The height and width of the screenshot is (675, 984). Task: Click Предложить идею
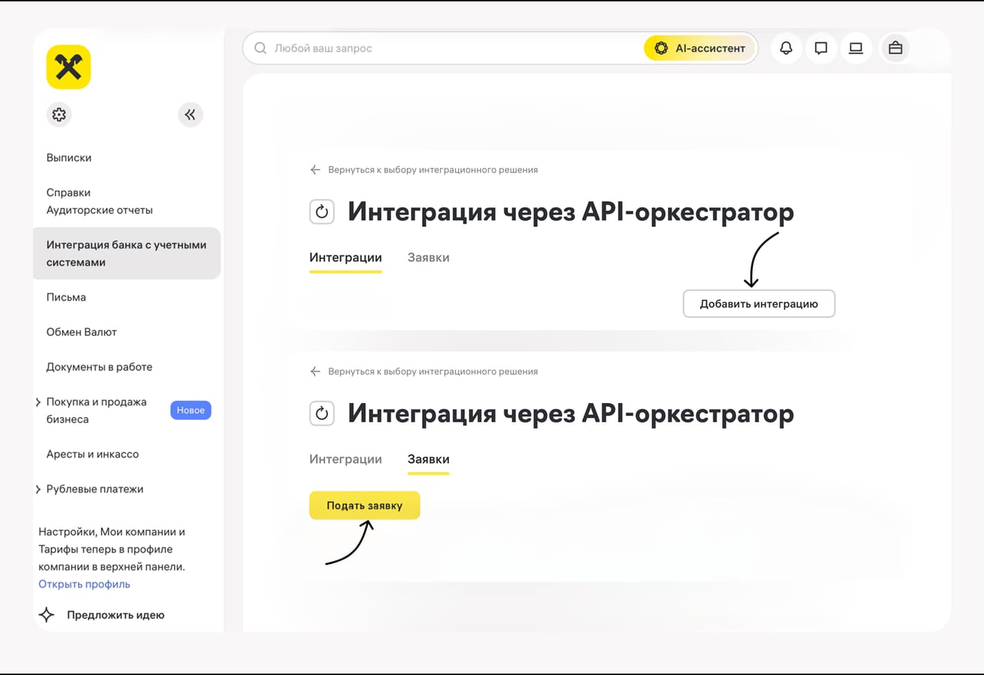point(115,615)
